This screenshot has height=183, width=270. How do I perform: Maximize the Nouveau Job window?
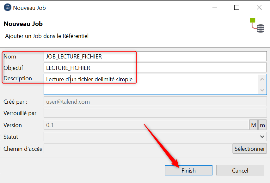(x=236, y=7)
